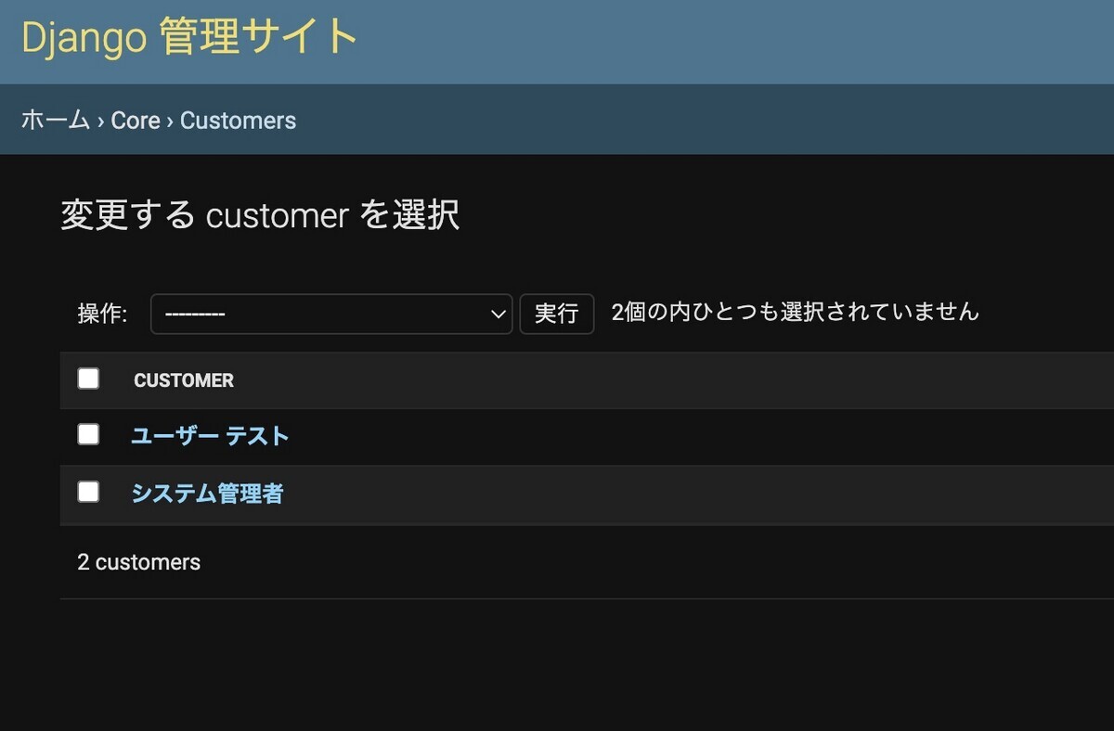Click the 操作 label next to the dropdown

tap(101, 314)
